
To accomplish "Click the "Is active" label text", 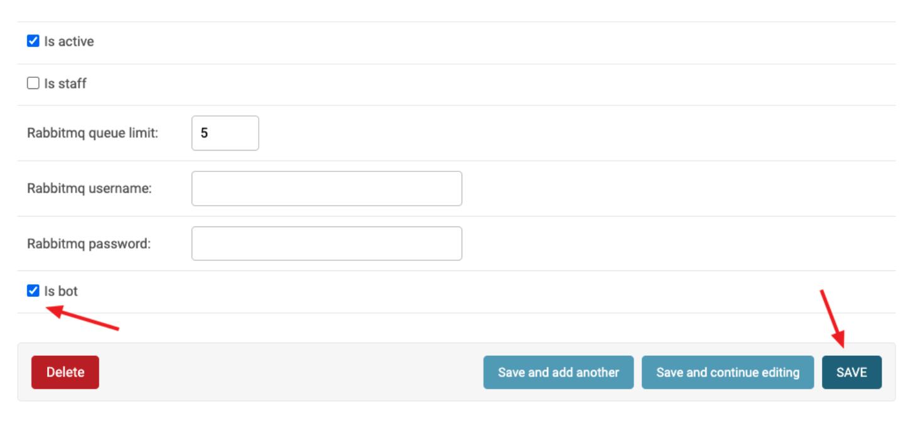I will [x=69, y=42].
